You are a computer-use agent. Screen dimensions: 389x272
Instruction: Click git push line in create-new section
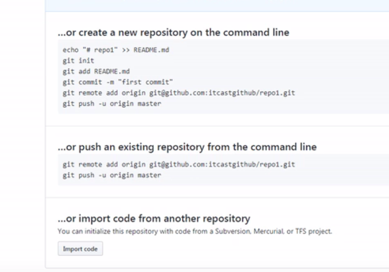click(111, 103)
